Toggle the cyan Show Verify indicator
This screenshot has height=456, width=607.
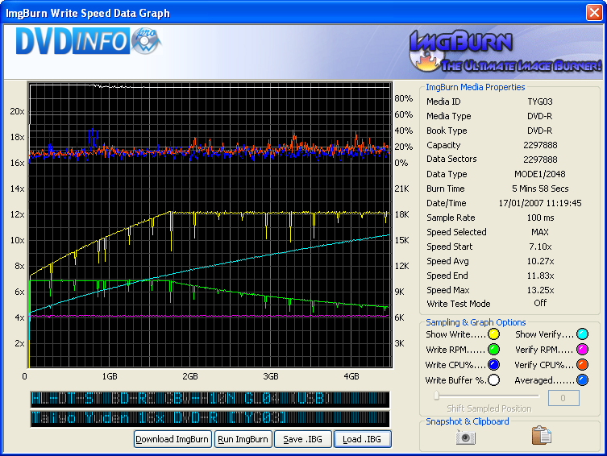[x=582, y=334]
